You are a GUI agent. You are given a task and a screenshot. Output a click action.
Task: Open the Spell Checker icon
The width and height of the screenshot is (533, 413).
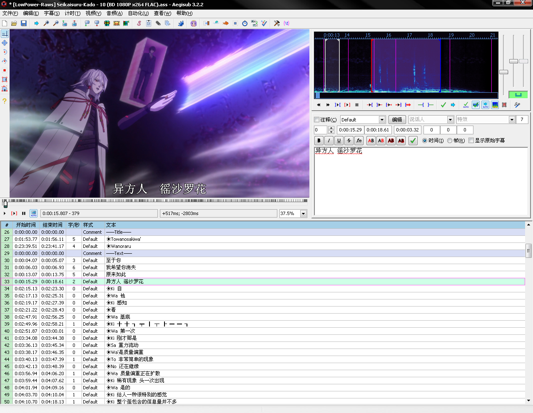264,23
